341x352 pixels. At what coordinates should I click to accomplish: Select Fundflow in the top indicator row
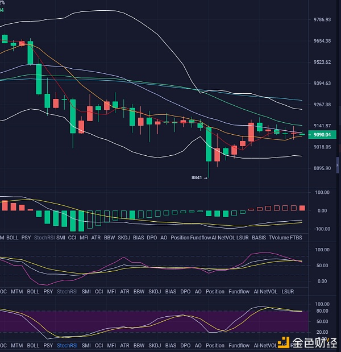click(x=200, y=238)
